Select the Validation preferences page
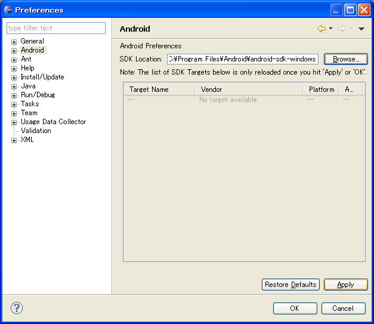This screenshot has height=324, width=374. [x=36, y=131]
